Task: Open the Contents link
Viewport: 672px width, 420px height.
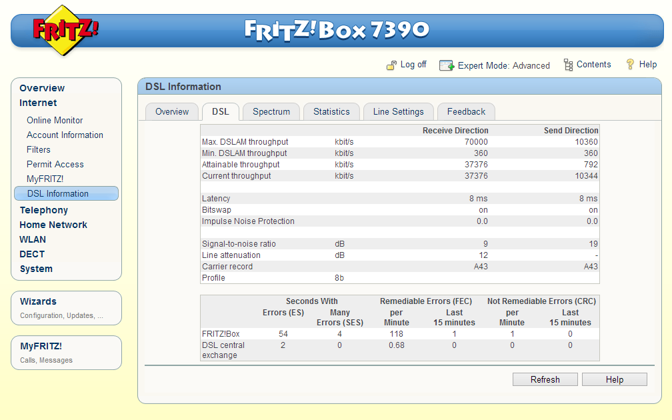Action: [593, 64]
